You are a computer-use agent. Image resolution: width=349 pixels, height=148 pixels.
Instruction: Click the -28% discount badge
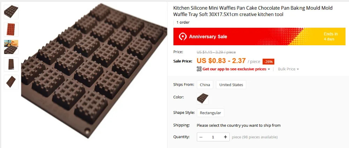click(x=268, y=62)
